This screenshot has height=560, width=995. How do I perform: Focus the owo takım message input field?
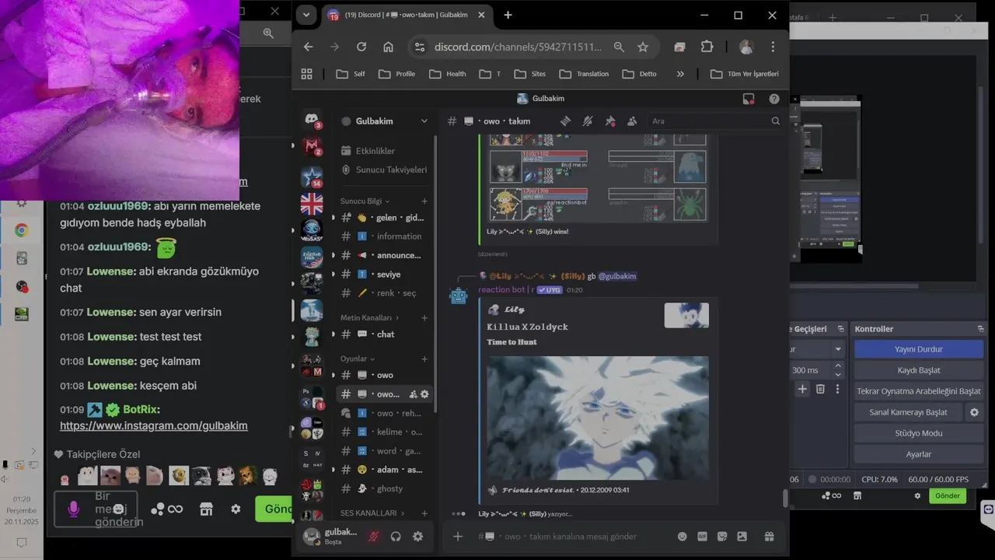pos(571,537)
